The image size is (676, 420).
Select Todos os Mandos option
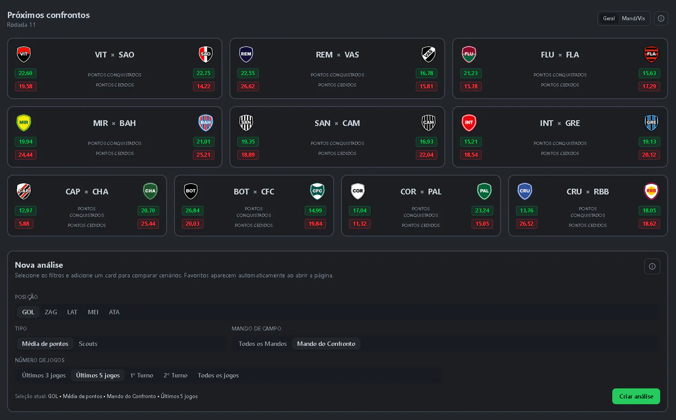point(262,344)
